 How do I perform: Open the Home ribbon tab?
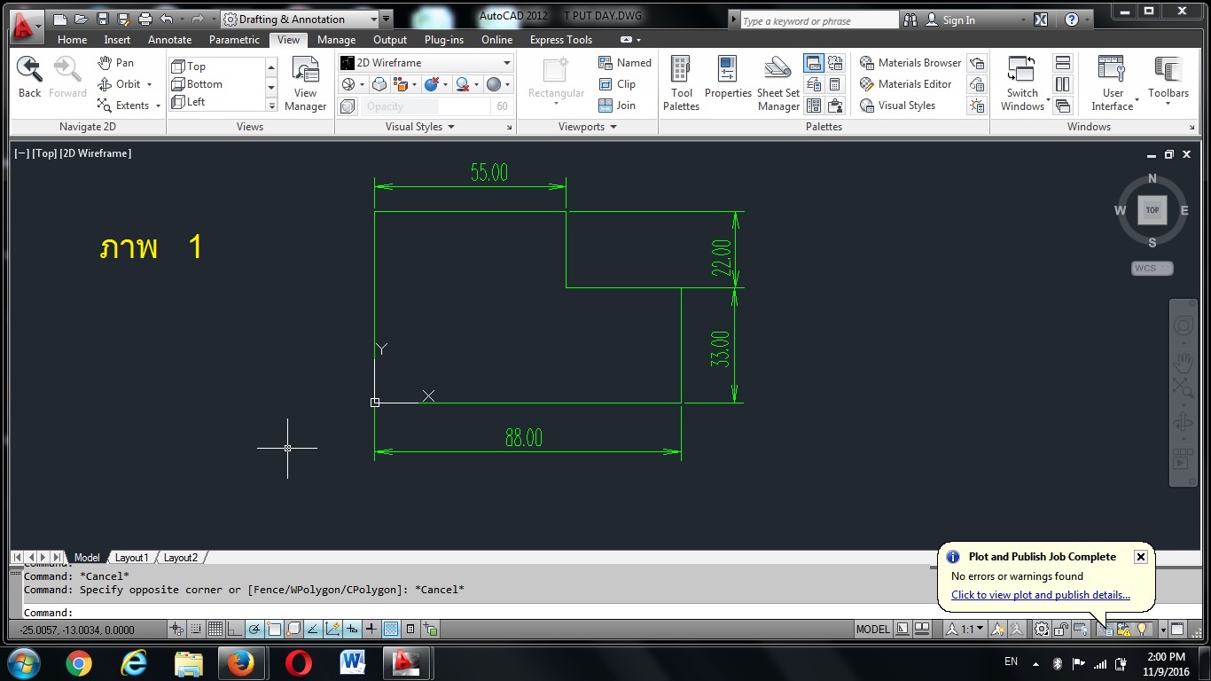click(72, 40)
